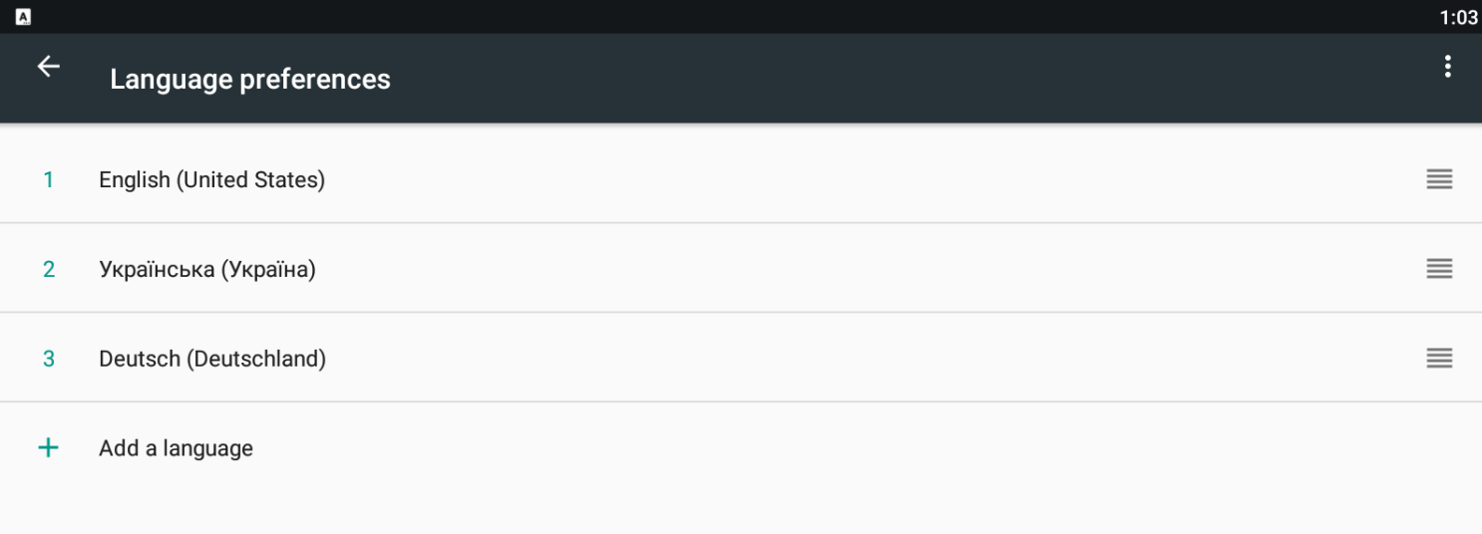Click the Language preferences title
This screenshot has width=1482, height=534.
[249, 80]
